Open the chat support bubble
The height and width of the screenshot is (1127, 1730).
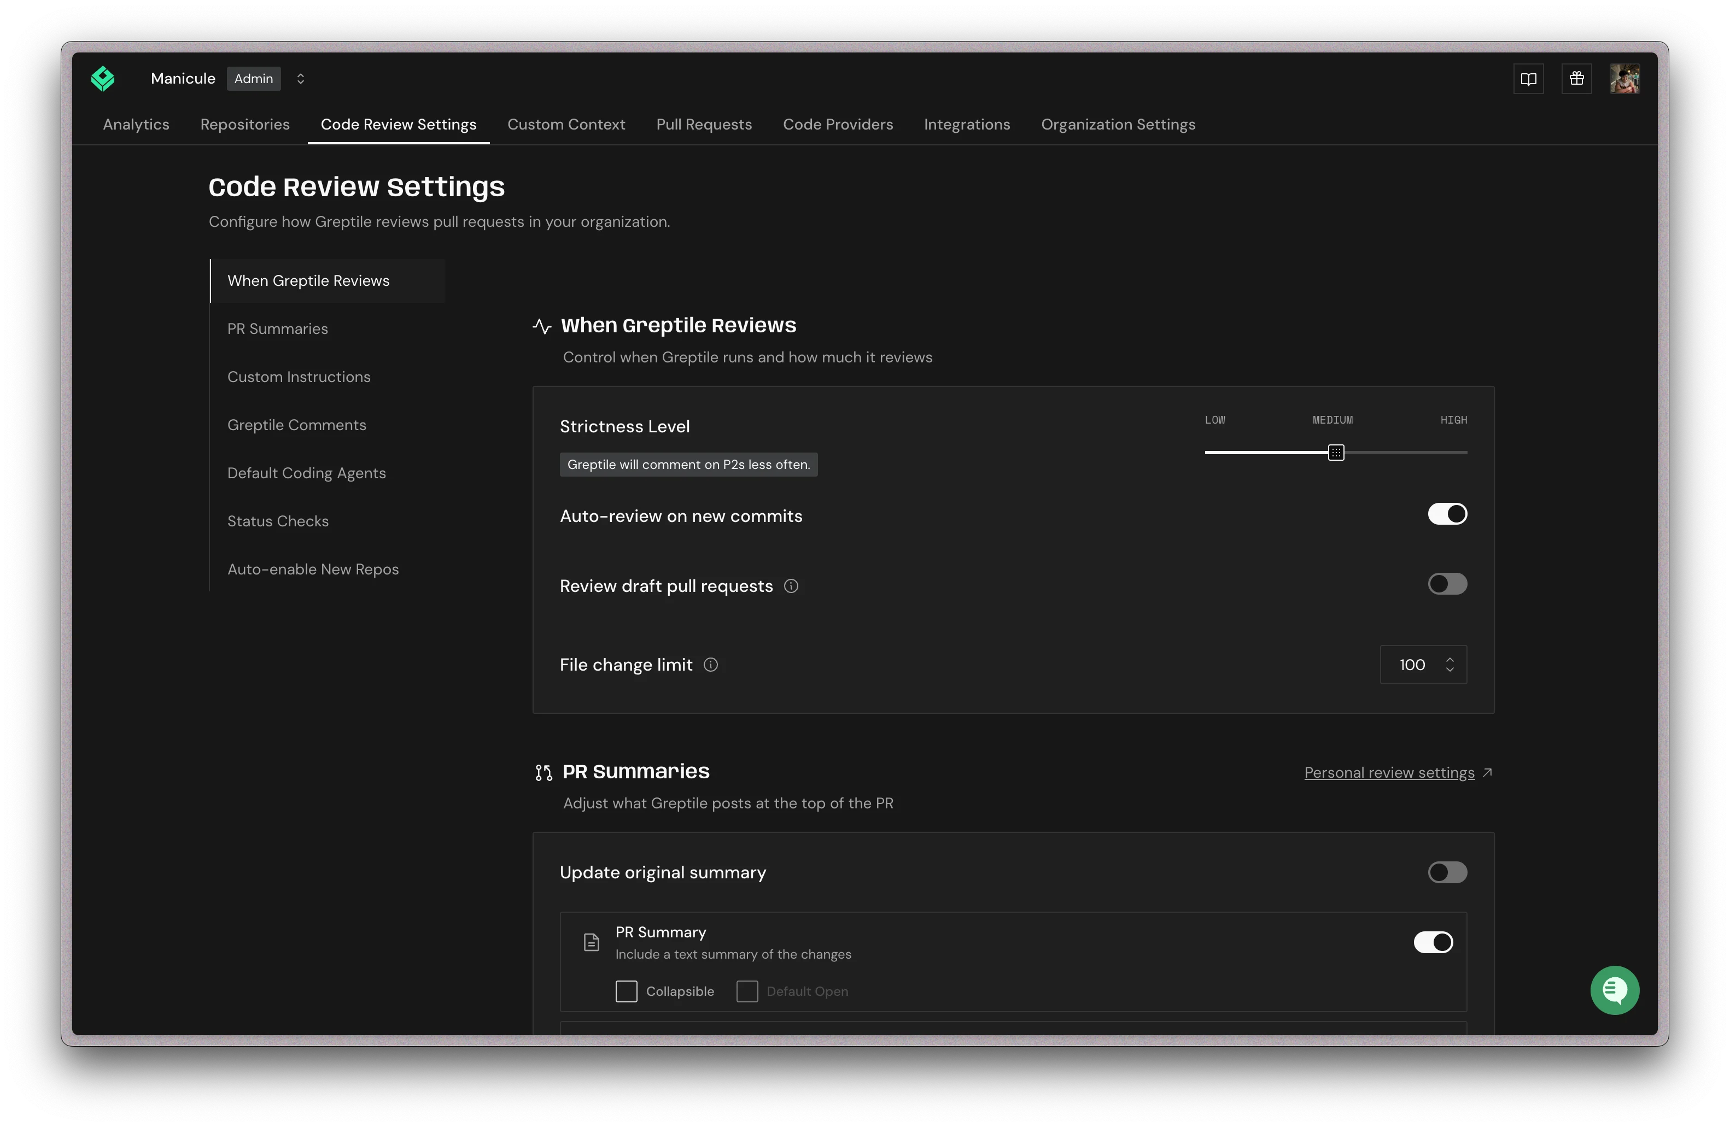click(1615, 990)
